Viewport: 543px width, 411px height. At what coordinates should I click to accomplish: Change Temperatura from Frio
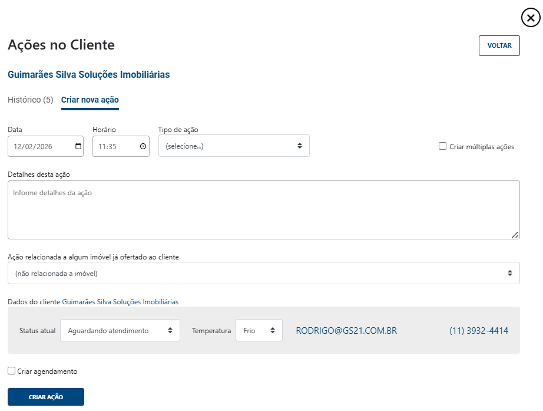(x=259, y=331)
